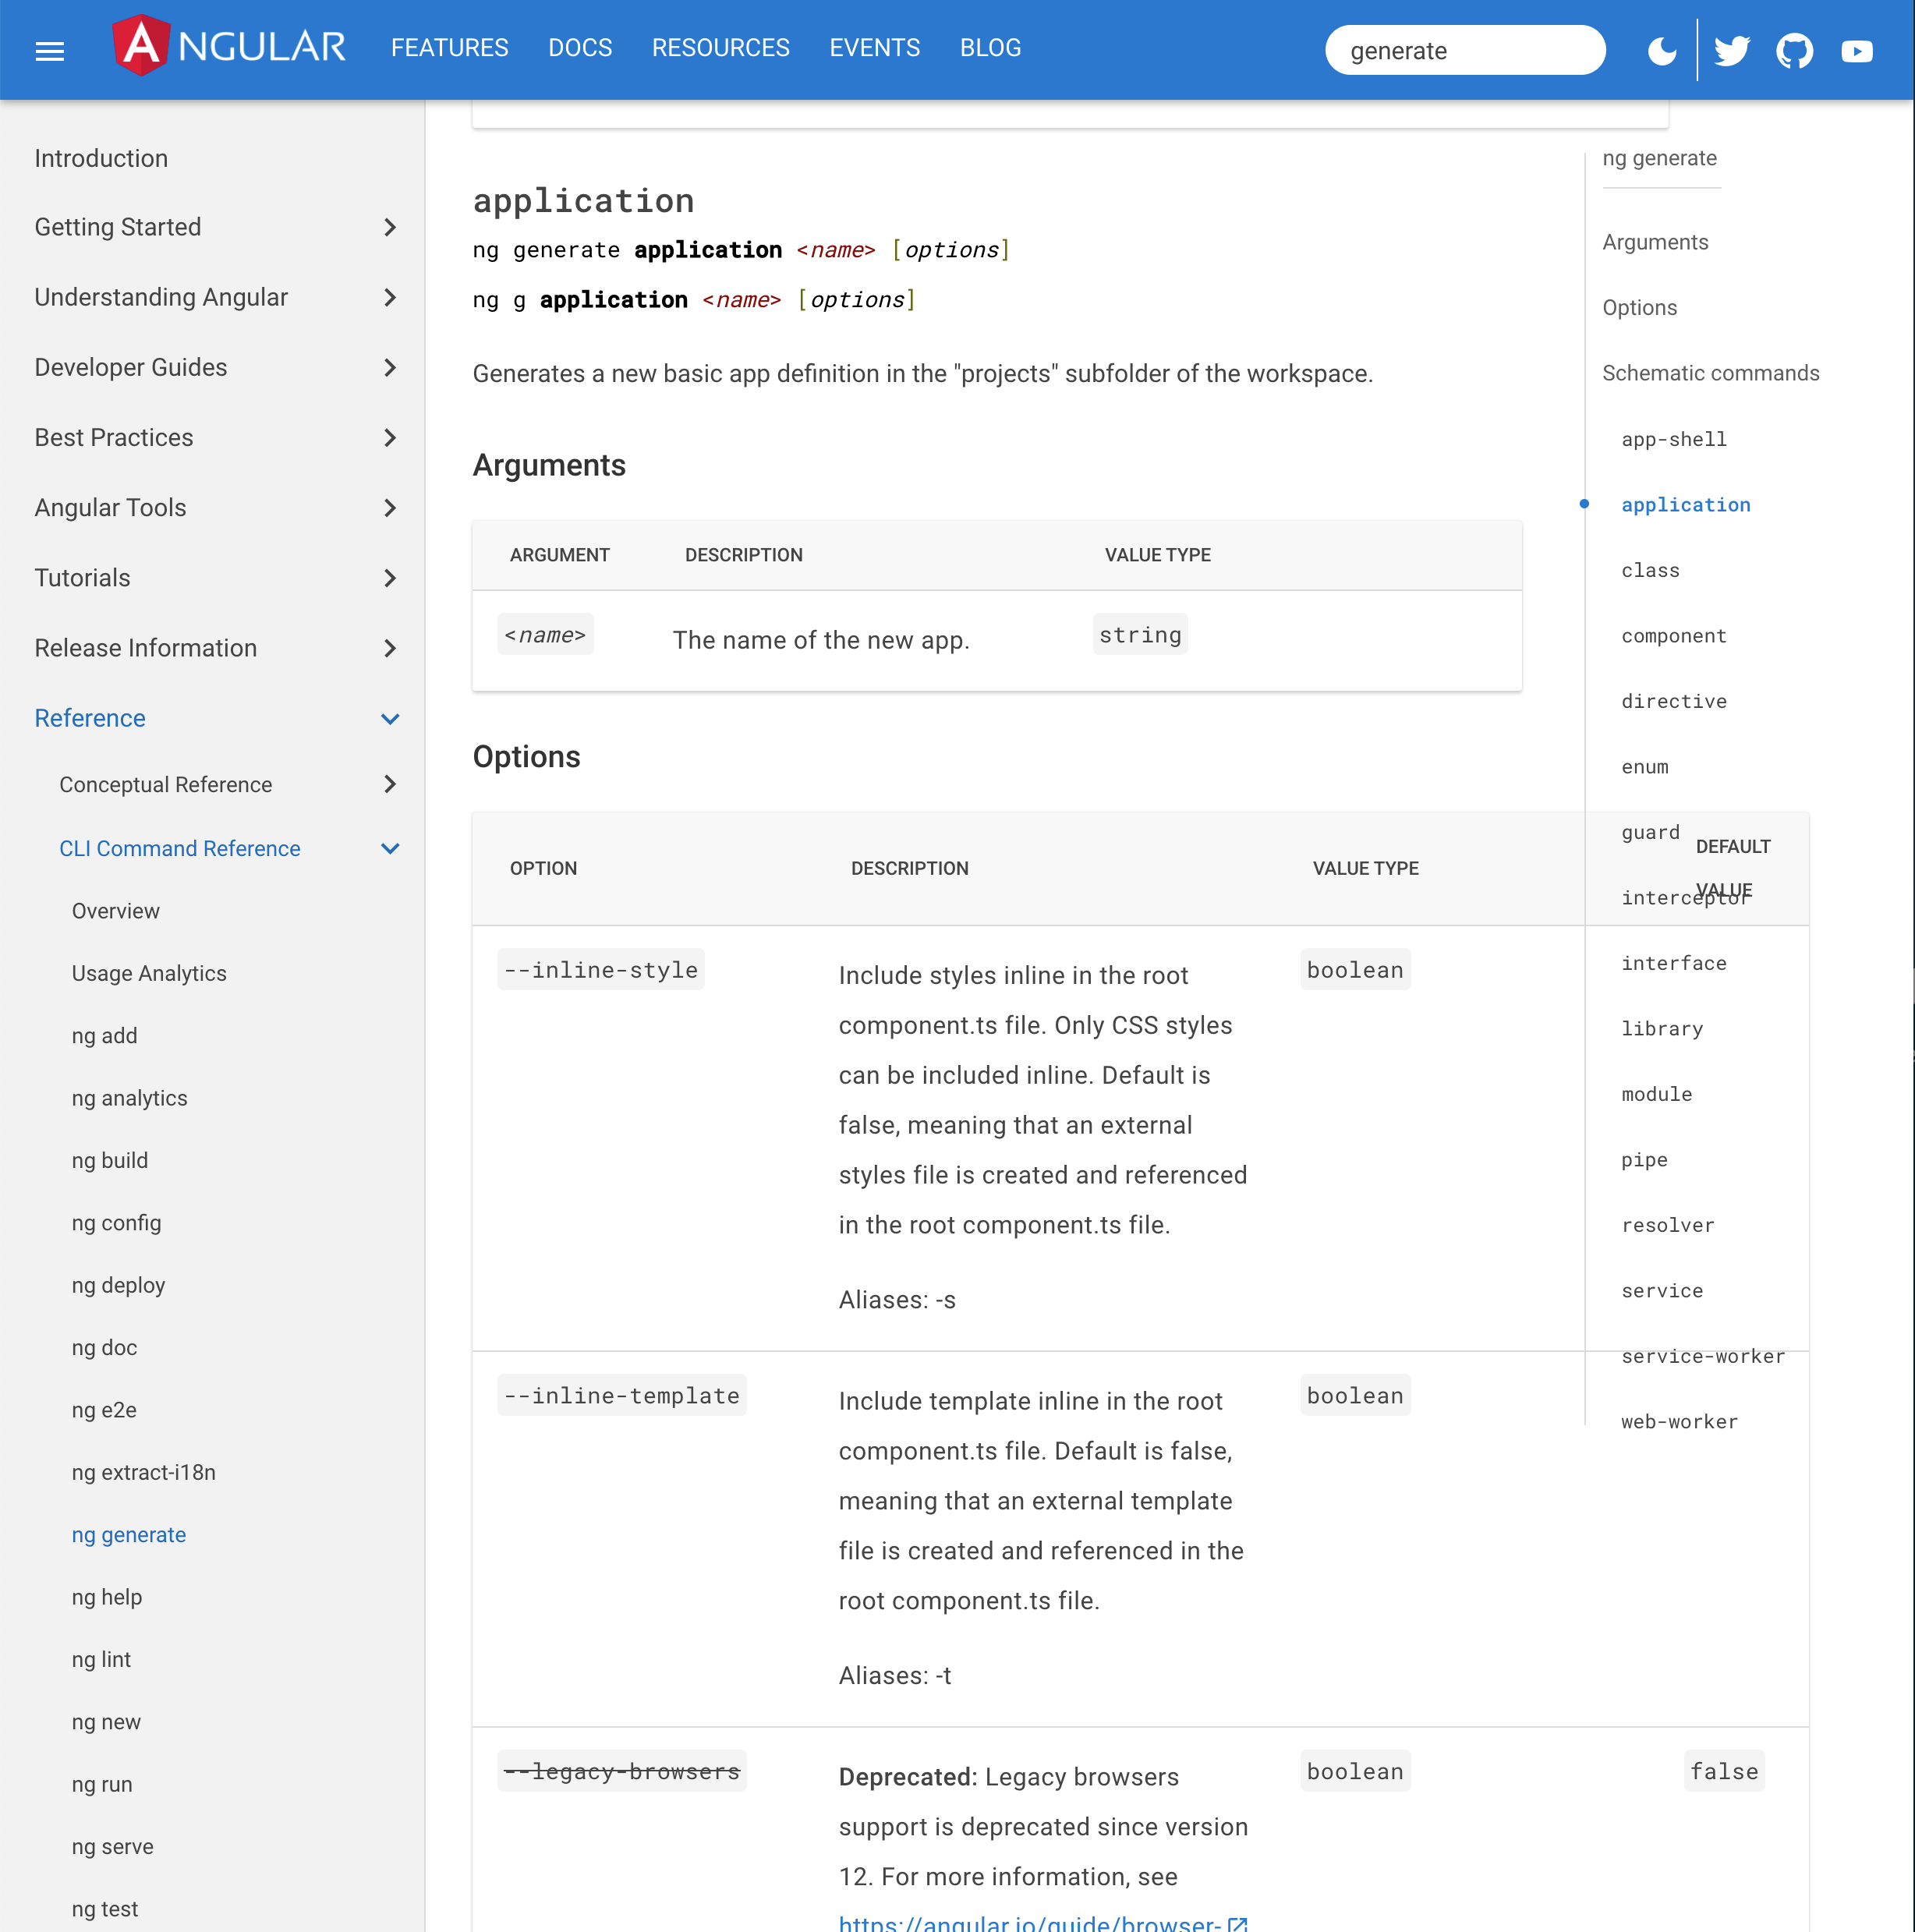Jump to the class schematic in right sidebar

click(1650, 570)
